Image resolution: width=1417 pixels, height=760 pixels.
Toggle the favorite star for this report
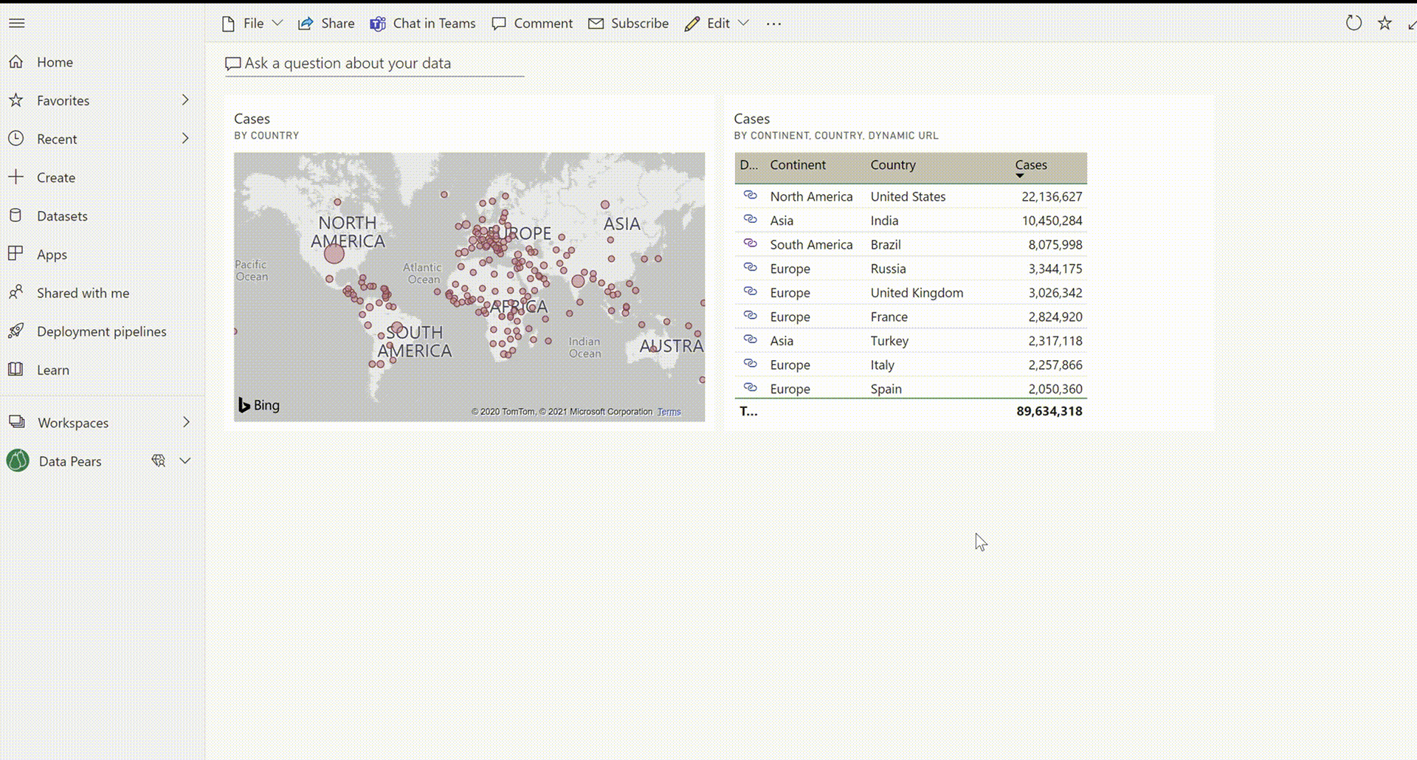point(1384,23)
